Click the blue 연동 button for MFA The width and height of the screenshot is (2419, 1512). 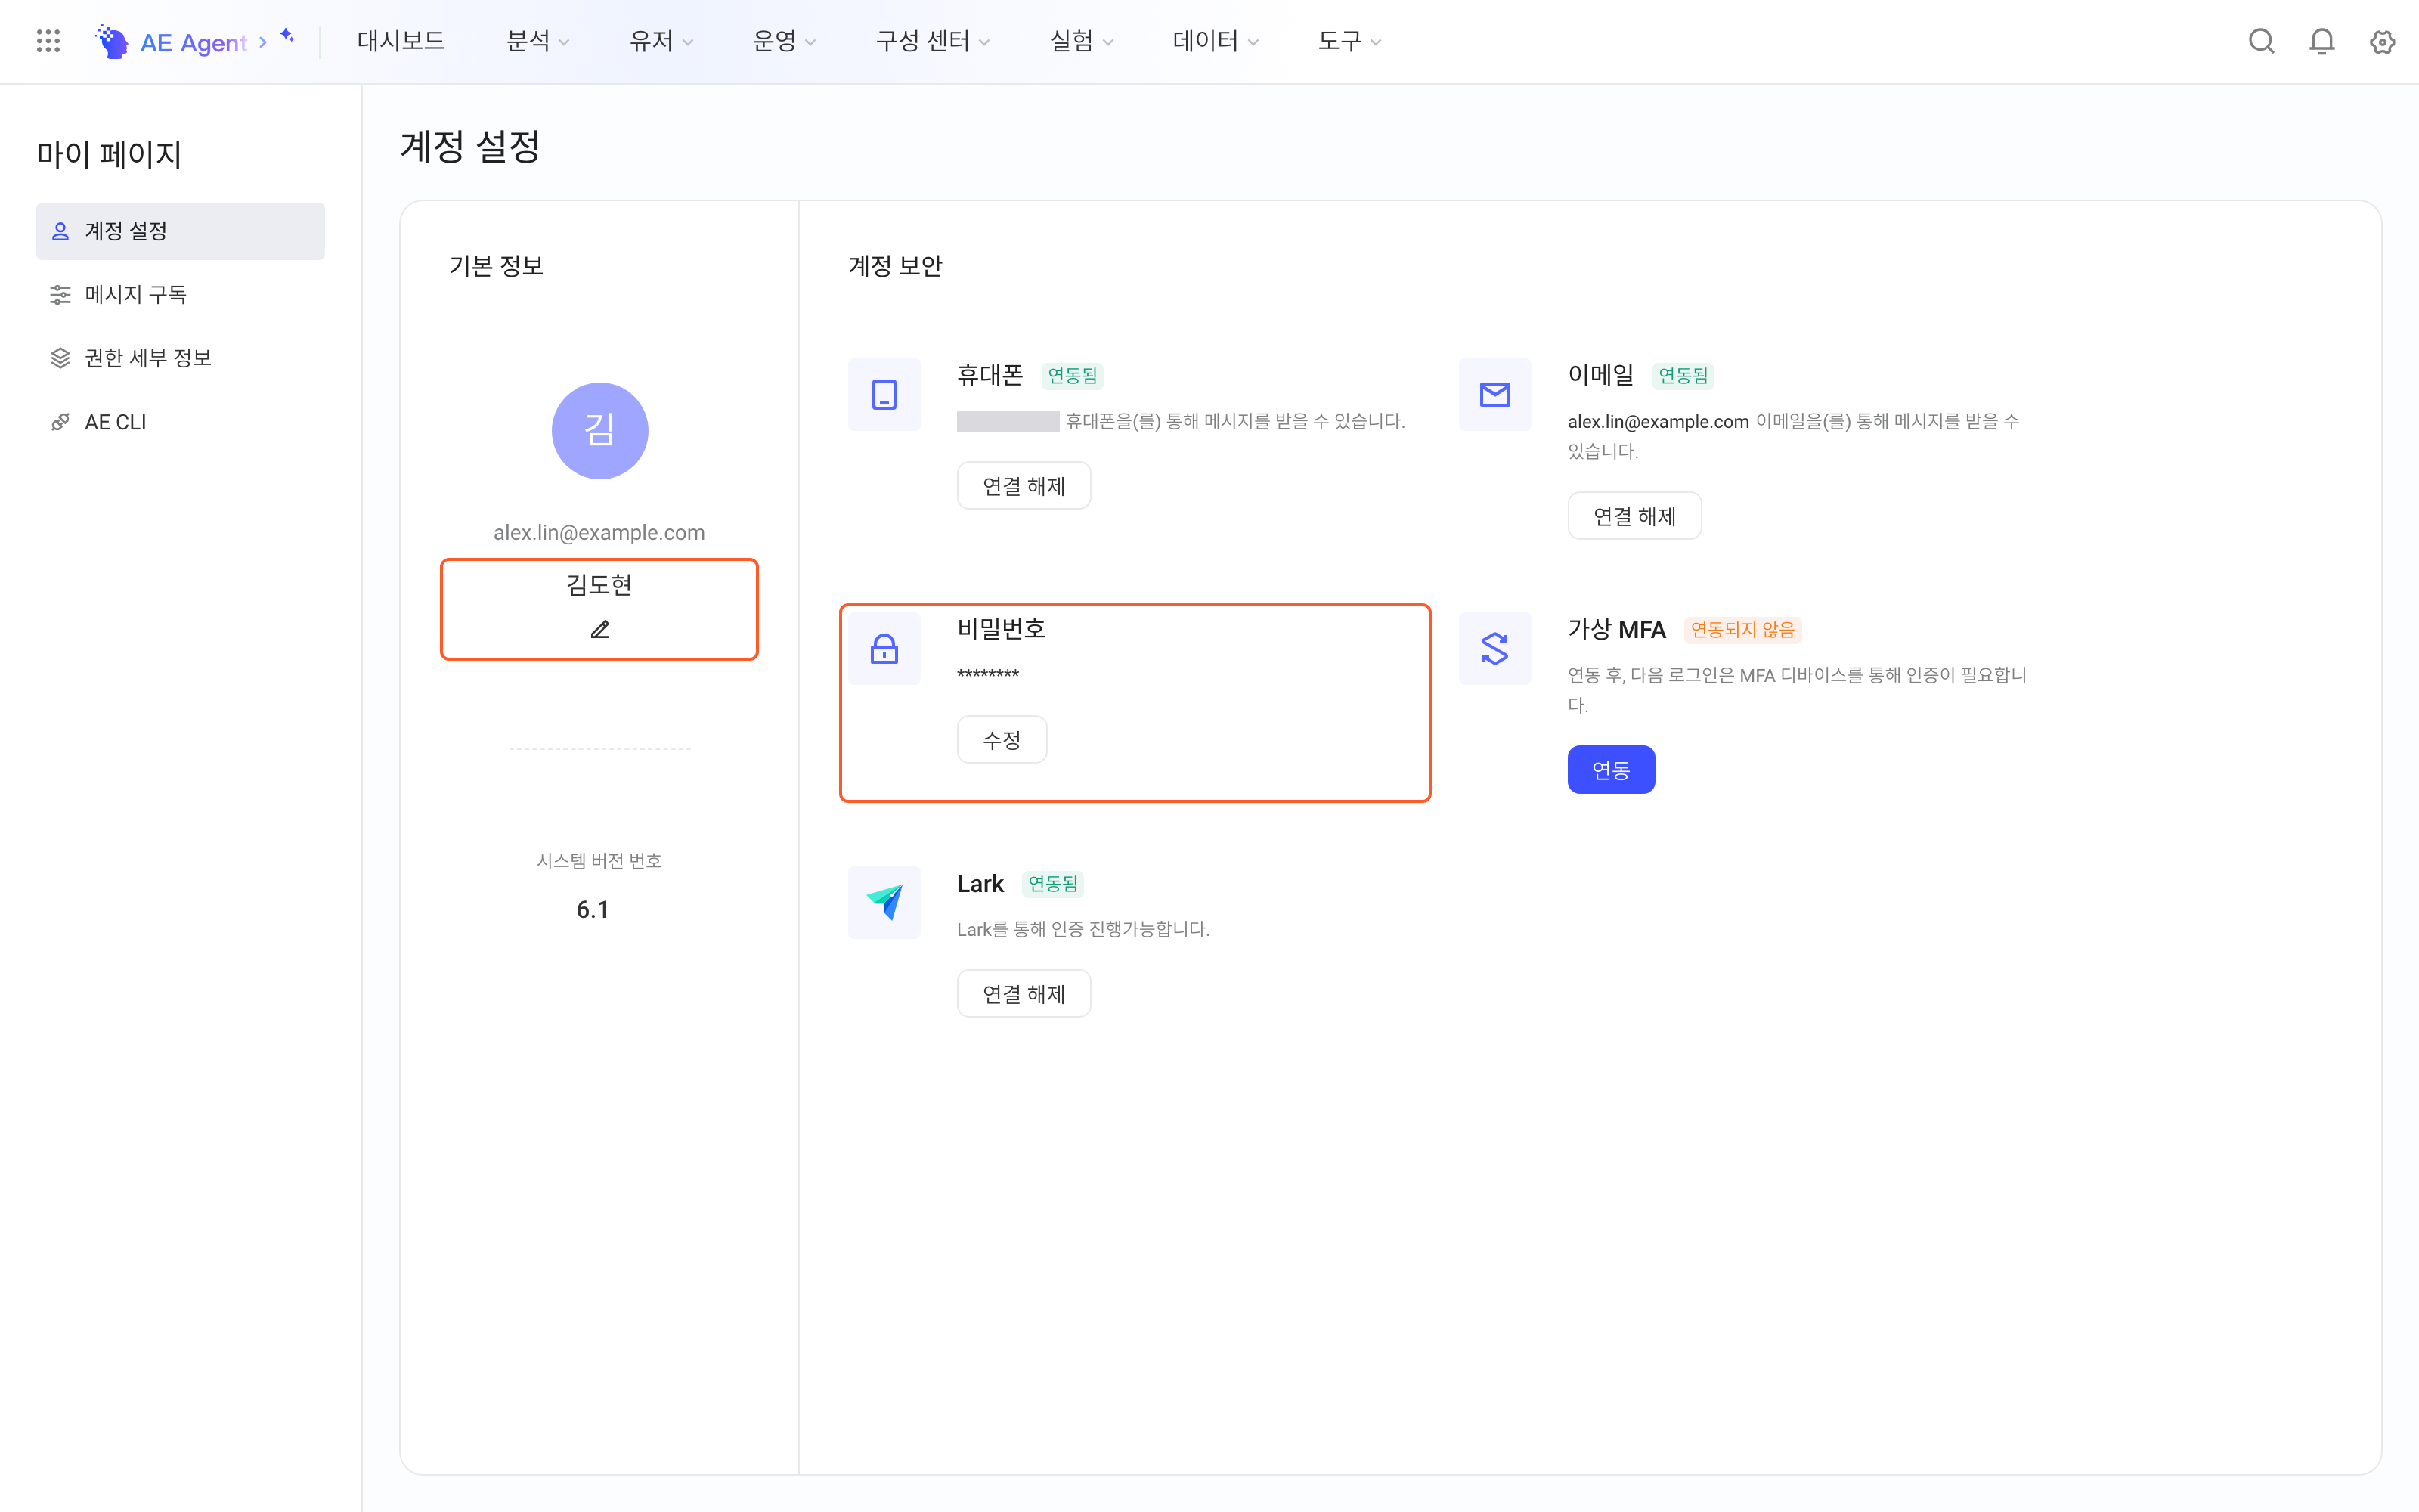1612,770
